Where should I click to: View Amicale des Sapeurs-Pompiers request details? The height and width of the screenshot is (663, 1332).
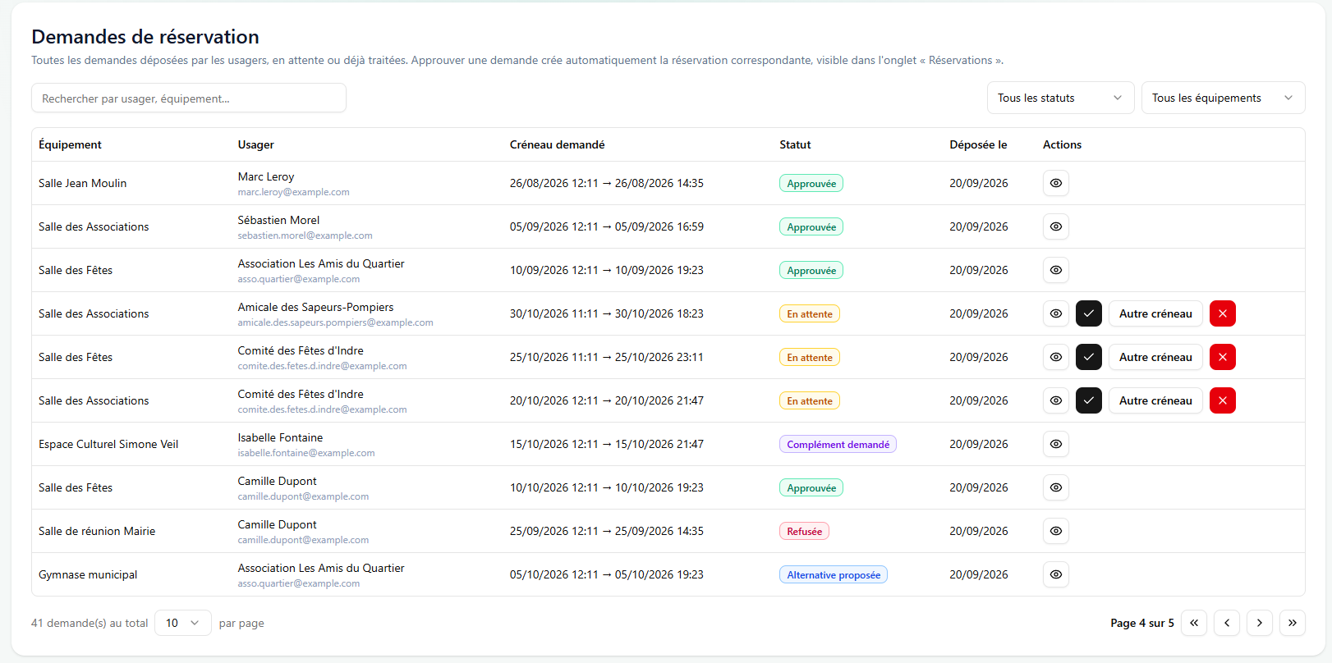1056,313
